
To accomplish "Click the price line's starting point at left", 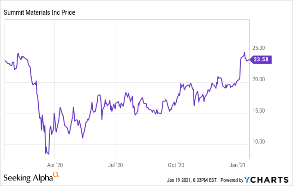I will [5, 60].
